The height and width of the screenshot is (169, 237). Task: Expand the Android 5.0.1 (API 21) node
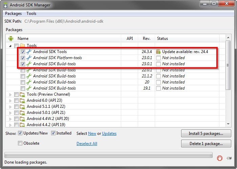(x=10, y=113)
